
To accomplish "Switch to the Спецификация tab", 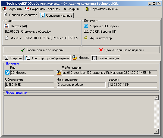I will pos(106,58).
